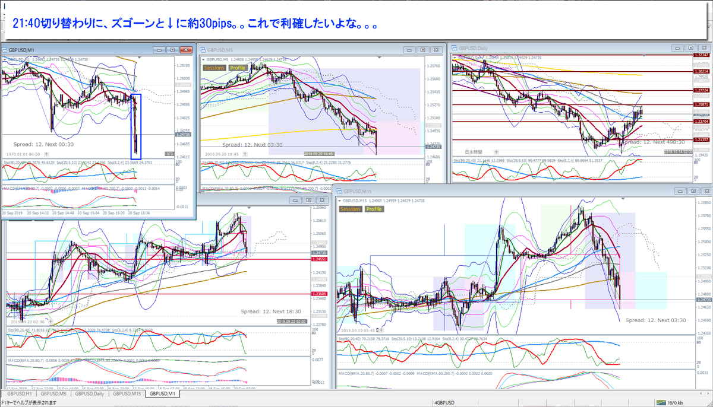Click the 1.23704 level label in Daily chart

pyautogui.click(x=702, y=122)
